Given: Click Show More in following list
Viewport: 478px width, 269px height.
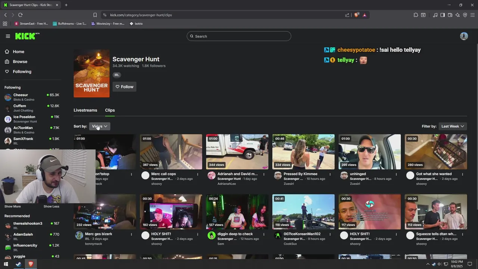Looking at the screenshot, I should click(12, 206).
